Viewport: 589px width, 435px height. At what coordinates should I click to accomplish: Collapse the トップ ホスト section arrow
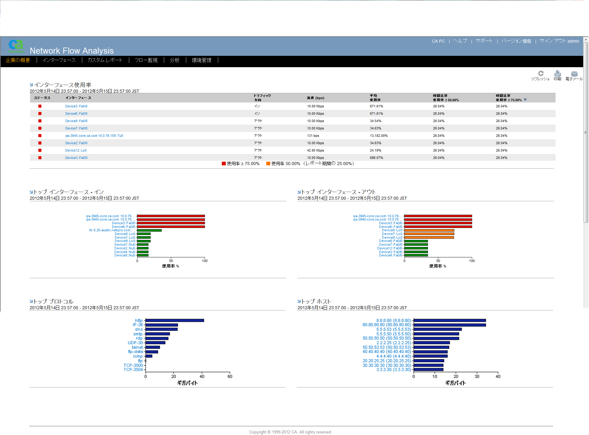pyautogui.click(x=299, y=301)
